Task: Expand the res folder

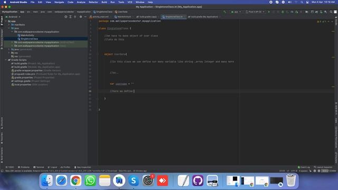Action: (9, 53)
